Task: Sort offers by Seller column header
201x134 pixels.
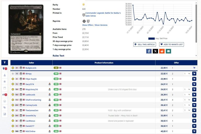Action: click(31, 63)
